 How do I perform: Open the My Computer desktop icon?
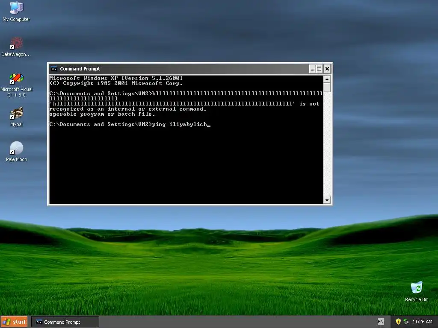coord(16,12)
